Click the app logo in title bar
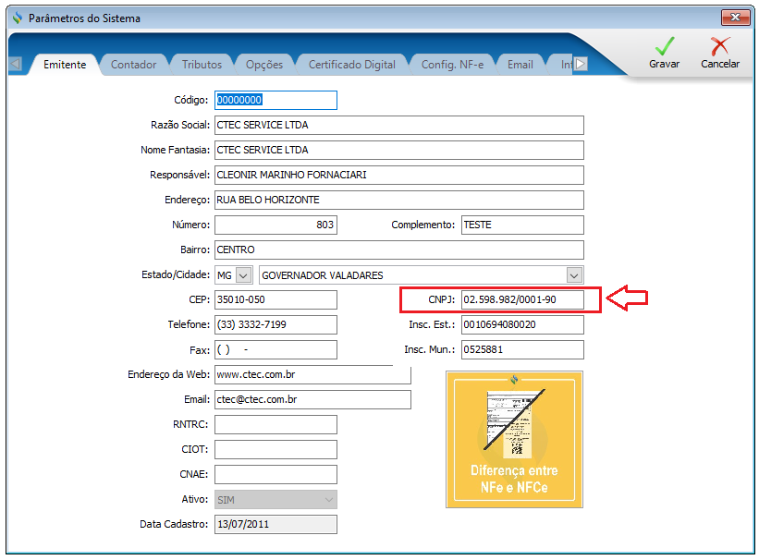The width and height of the screenshot is (759, 560). [16, 18]
